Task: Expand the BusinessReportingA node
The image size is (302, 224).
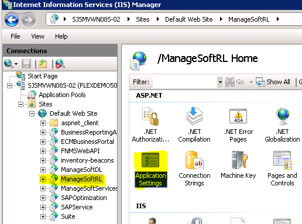Action: pos(43,132)
